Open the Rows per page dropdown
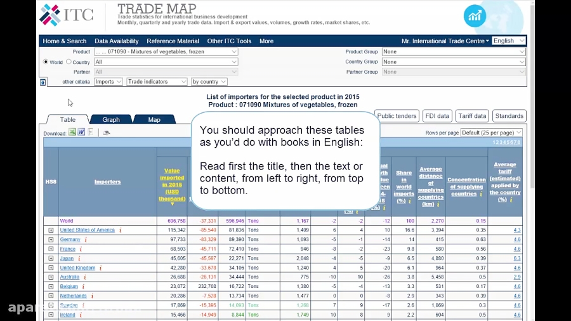This screenshot has height=321, width=571. [x=491, y=133]
